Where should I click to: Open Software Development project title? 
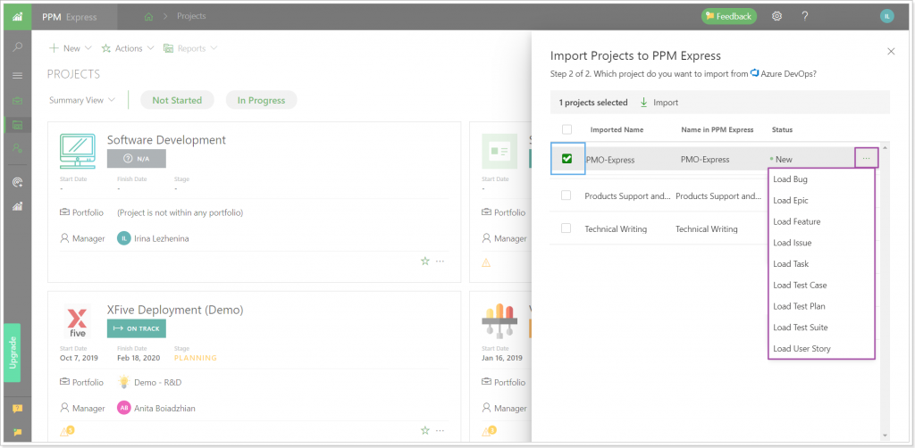166,140
